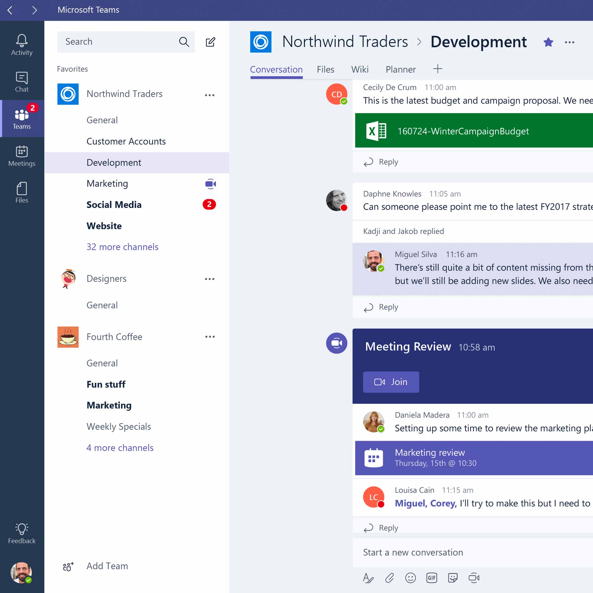Screen dimensions: 593x593
Task: Expand the 32 more channels link
Action: [122, 247]
